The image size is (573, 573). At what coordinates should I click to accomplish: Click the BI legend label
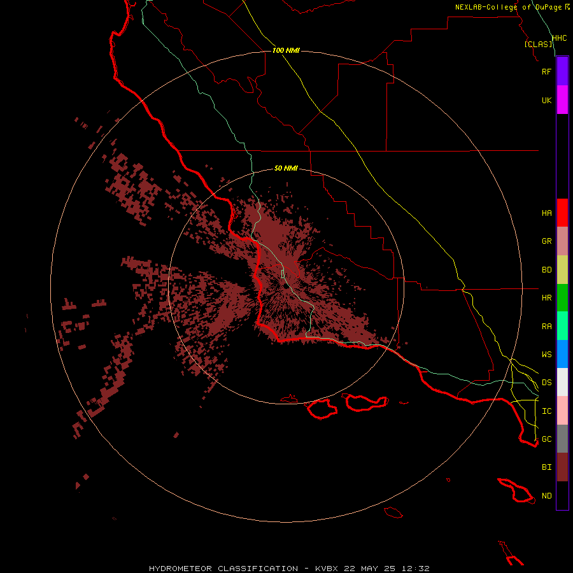[546, 467]
